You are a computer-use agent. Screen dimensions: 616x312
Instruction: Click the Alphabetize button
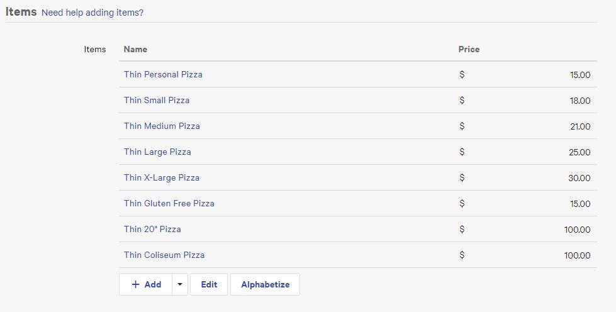[x=265, y=284]
